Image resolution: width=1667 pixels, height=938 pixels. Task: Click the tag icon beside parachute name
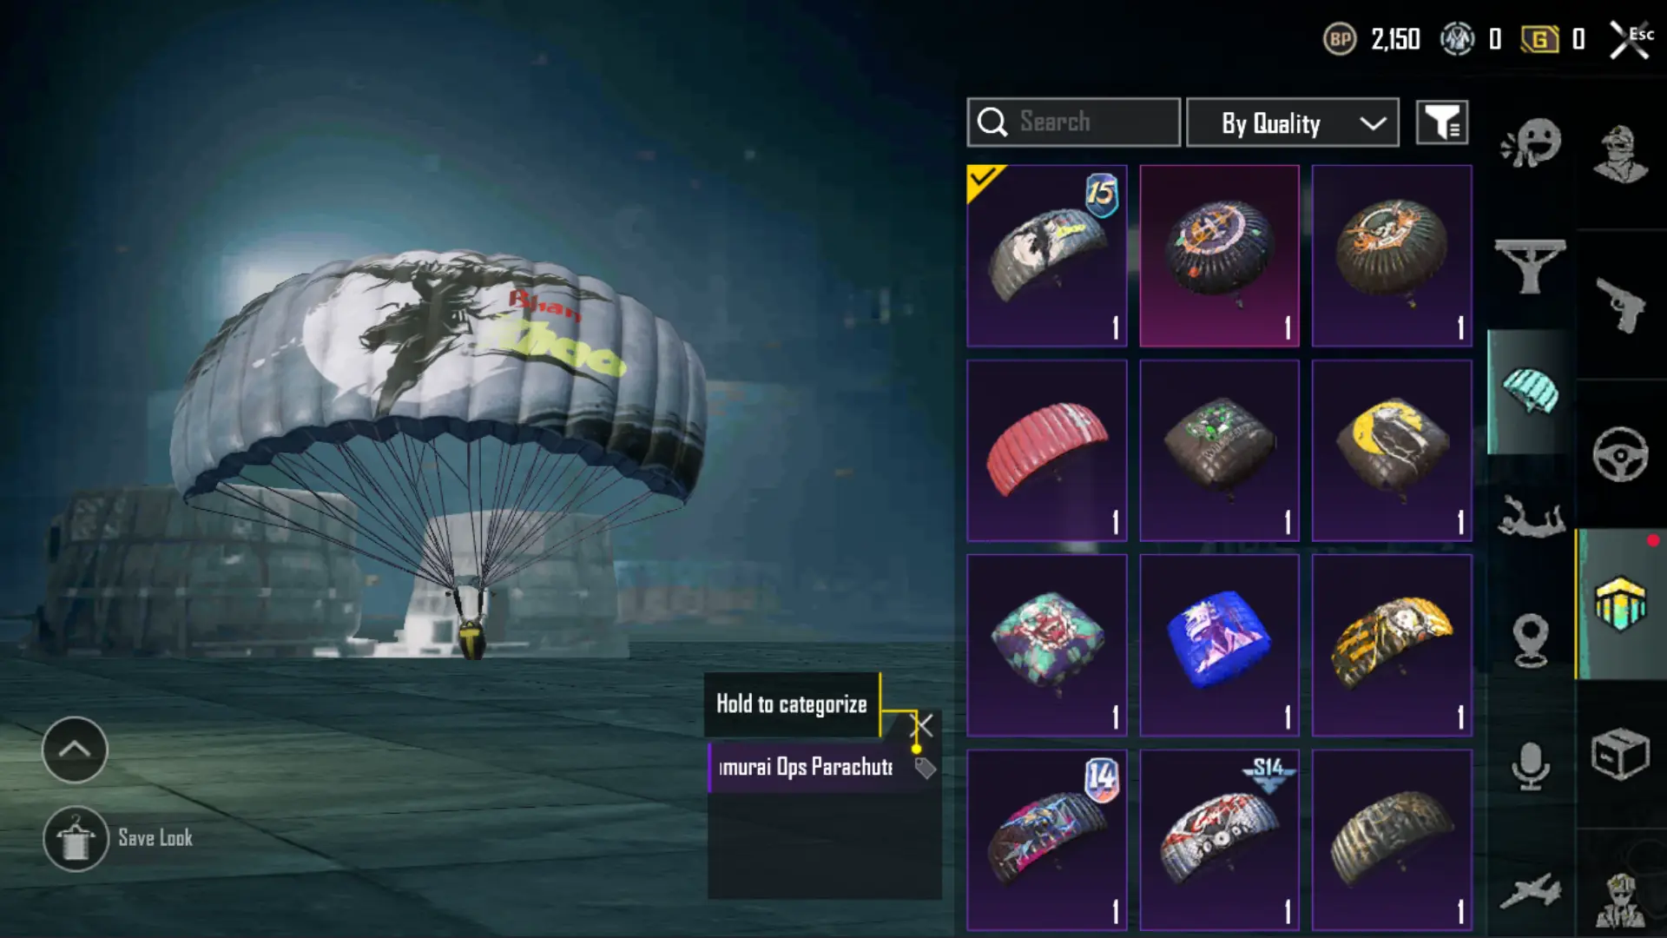point(925,768)
